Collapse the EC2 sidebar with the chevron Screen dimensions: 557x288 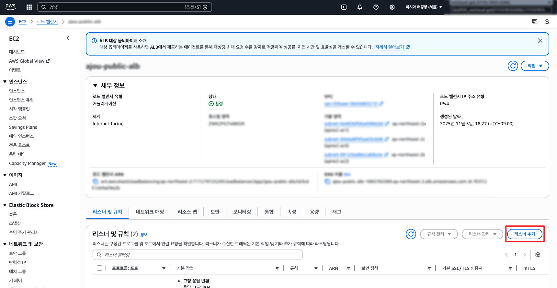(68, 38)
